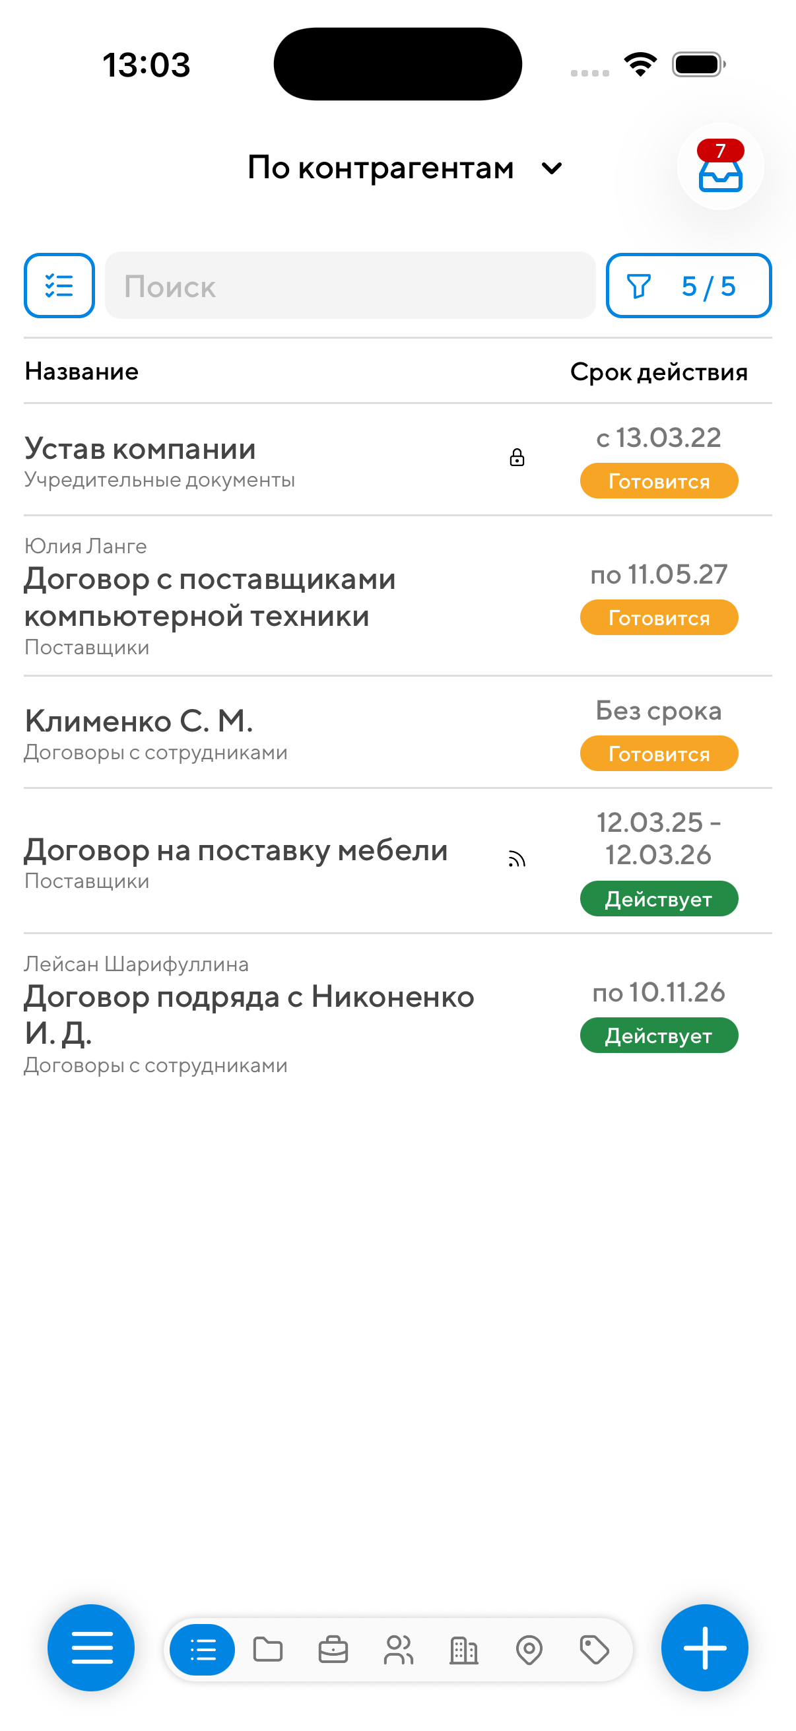Open the tags tab

point(594,1649)
